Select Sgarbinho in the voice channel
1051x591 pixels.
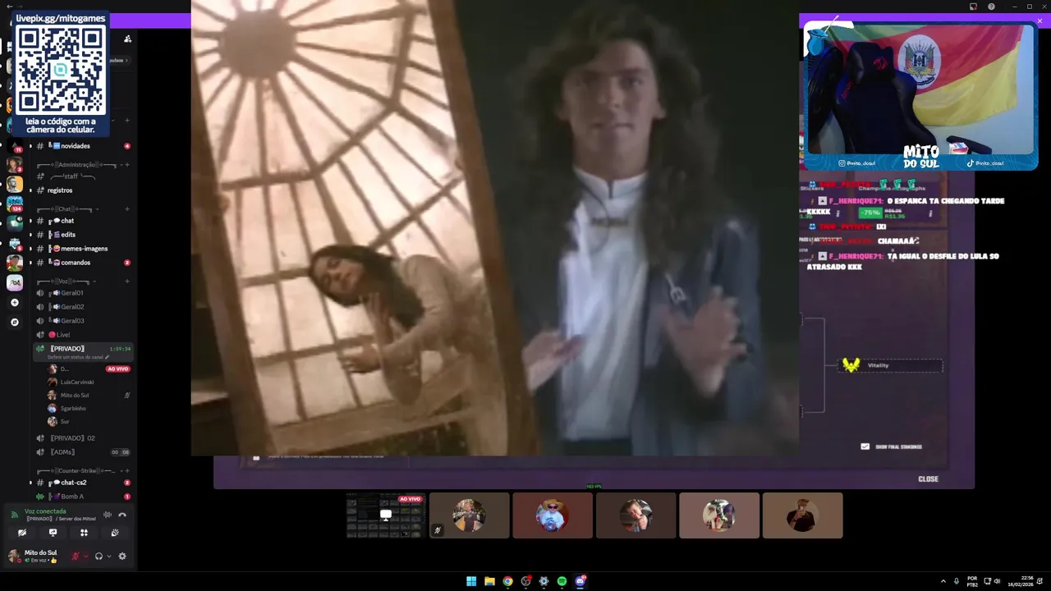pyautogui.click(x=72, y=409)
